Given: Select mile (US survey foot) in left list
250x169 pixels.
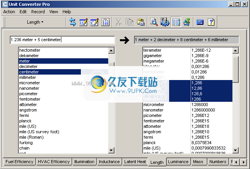Looking at the screenshot, I should tap(63, 132).
